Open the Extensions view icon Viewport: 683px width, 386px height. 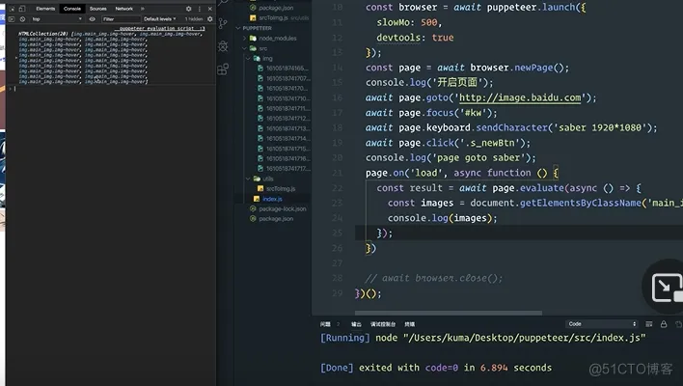223,69
